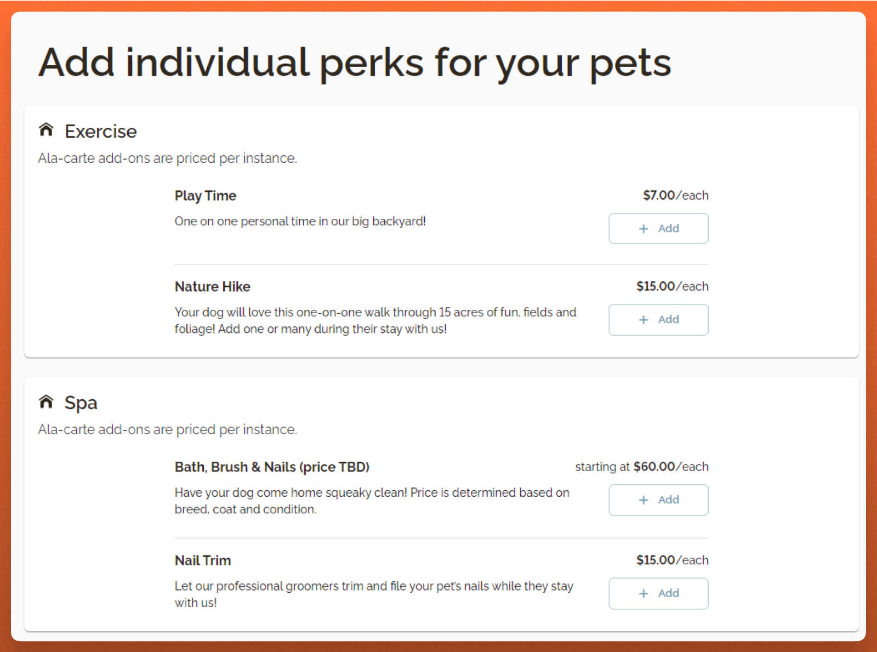Click the Nature Hike description text

pyautogui.click(x=375, y=320)
